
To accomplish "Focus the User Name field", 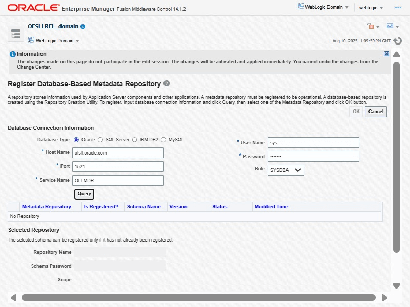I will (x=313, y=143).
